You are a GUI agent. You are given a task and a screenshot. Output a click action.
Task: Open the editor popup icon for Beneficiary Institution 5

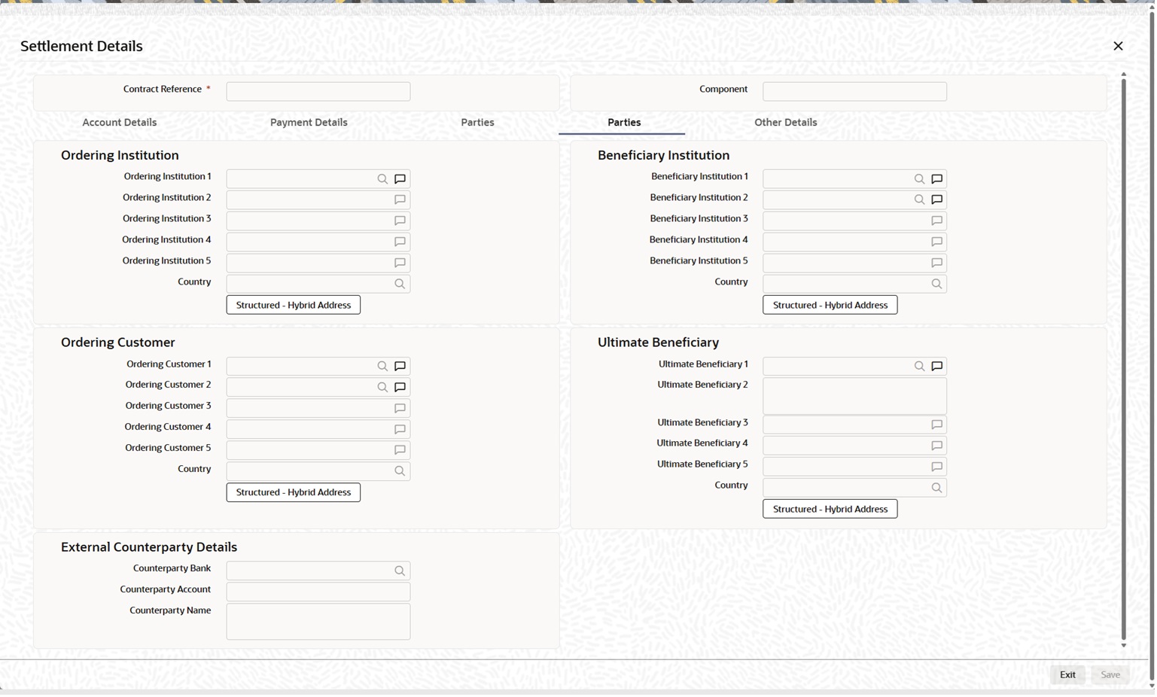point(937,263)
